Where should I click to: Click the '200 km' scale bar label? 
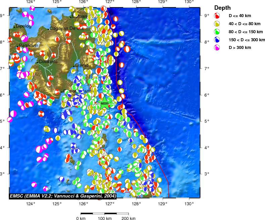(x=128, y=218)
